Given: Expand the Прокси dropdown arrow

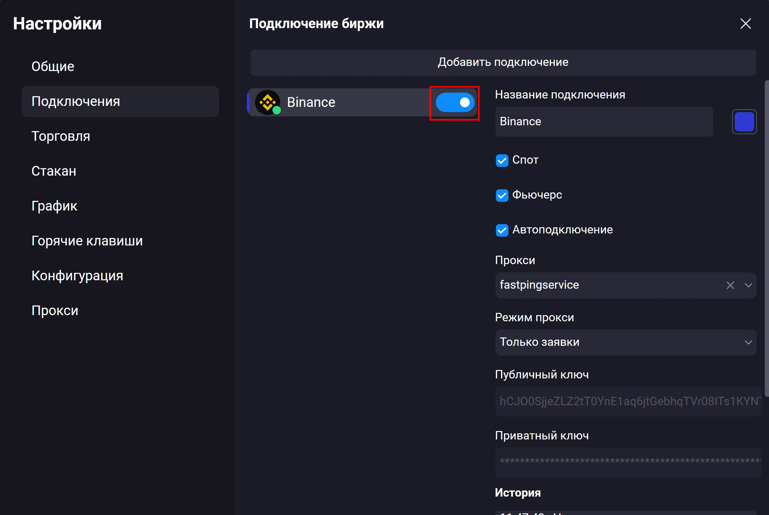Looking at the screenshot, I should click(748, 285).
